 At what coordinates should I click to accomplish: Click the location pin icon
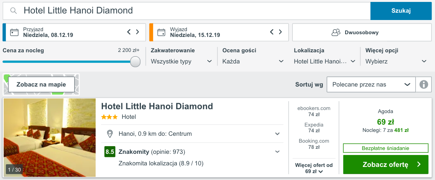coord(110,134)
